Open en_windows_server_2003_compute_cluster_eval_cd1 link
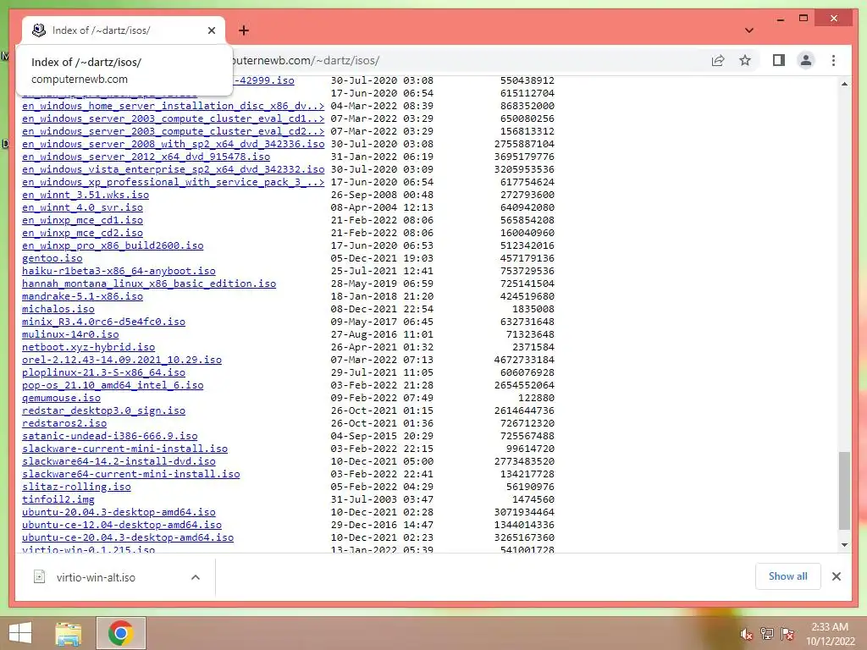 click(173, 118)
